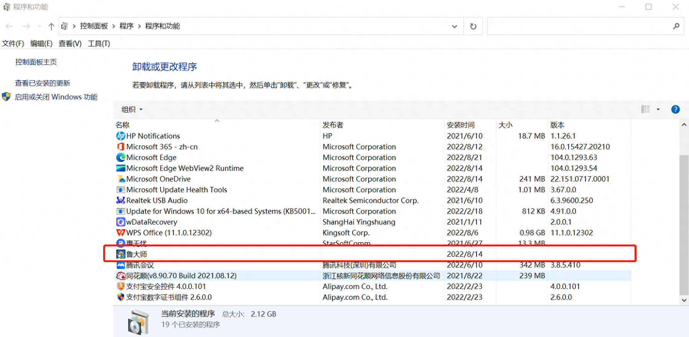The width and height of the screenshot is (689, 337).
Task: Click the 鲁大师 program icon
Action: click(120, 254)
